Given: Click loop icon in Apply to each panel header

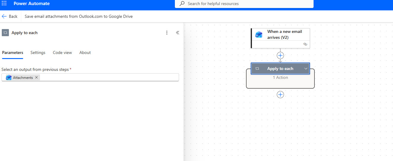Looking at the screenshot, I should 5,33.
